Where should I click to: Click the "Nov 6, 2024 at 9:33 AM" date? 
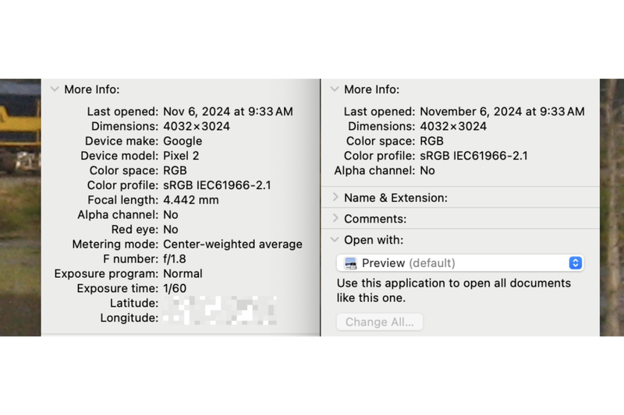point(228,111)
